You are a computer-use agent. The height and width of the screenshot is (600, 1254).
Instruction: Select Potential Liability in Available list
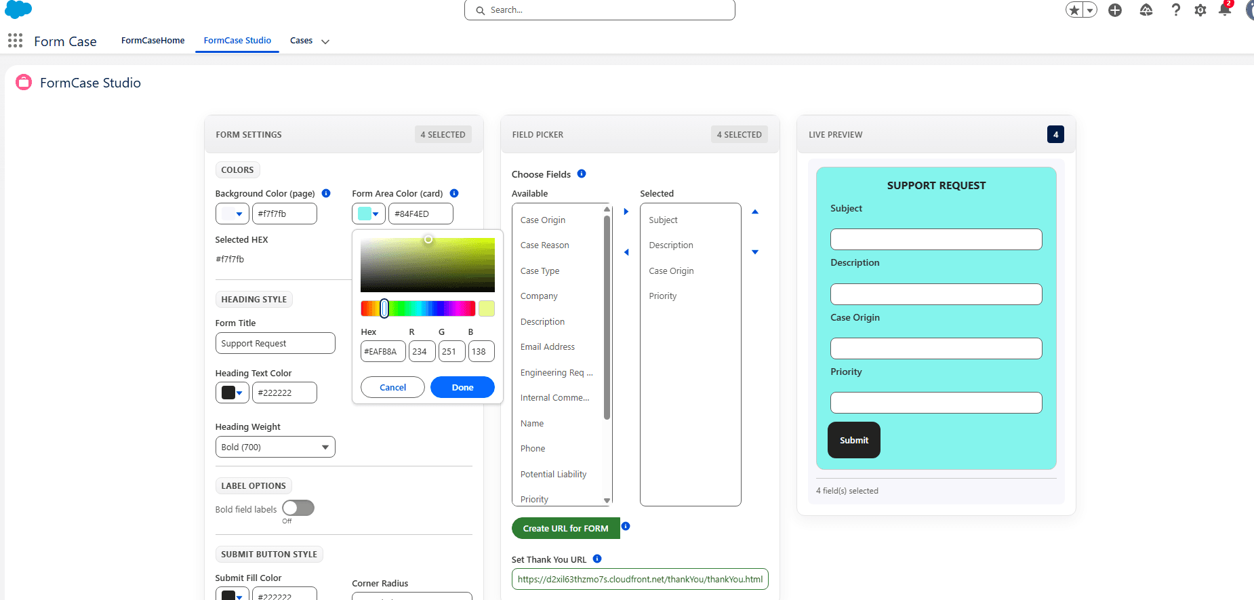click(x=557, y=474)
